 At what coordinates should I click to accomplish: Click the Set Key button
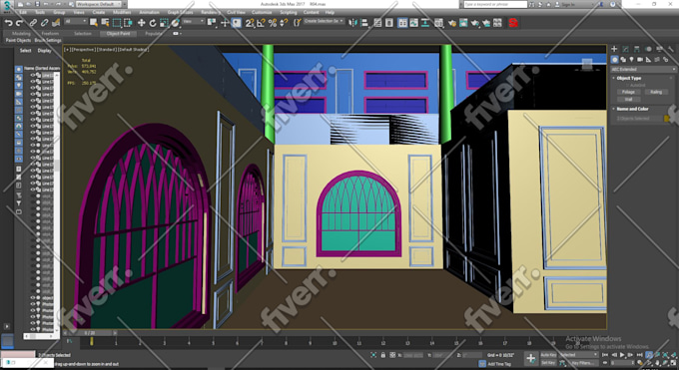click(x=548, y=363)
